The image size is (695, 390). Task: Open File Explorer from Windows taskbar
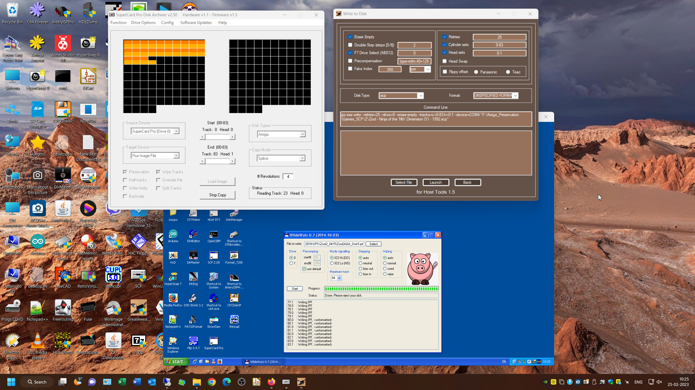pos(197,382)
